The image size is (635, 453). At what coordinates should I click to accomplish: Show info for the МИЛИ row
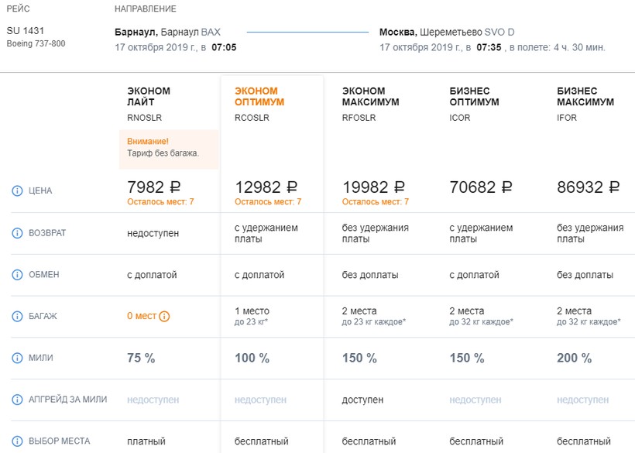17,359
